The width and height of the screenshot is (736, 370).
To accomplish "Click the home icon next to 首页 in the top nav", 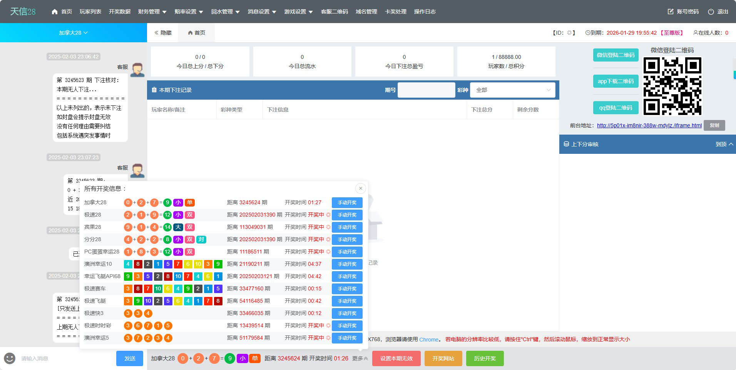I will point(55,12).
